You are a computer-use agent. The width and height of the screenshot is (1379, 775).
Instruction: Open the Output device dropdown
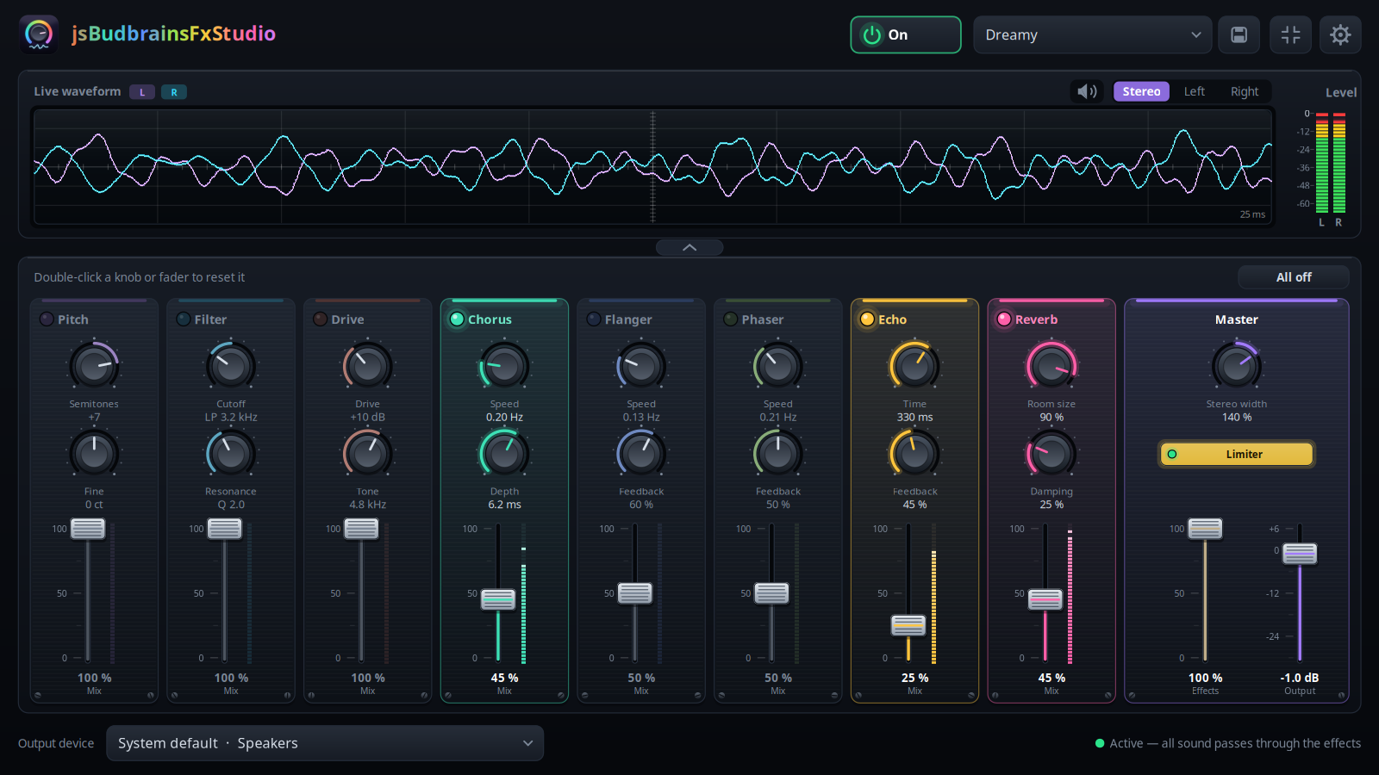[325, 743]
